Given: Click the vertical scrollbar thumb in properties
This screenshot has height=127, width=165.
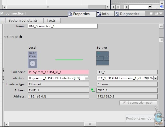Looking at the screenshot, I should point(161,40).
